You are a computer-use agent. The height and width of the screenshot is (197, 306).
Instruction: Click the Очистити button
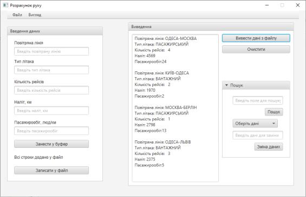[x=256, y=49]
